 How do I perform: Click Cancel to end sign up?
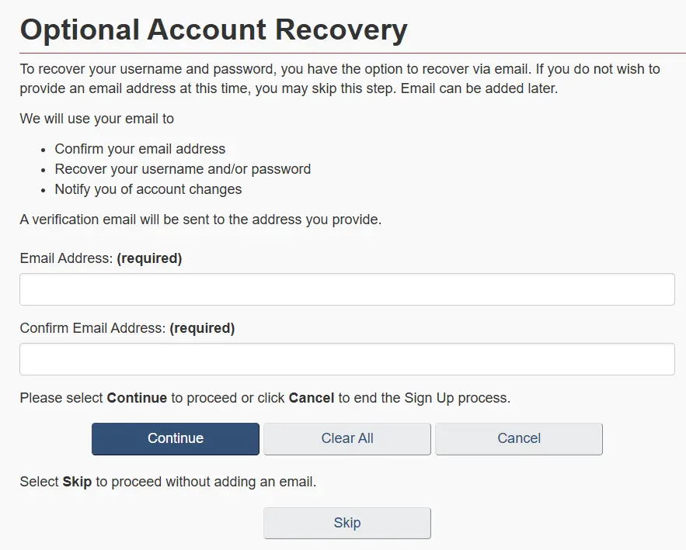518,438
